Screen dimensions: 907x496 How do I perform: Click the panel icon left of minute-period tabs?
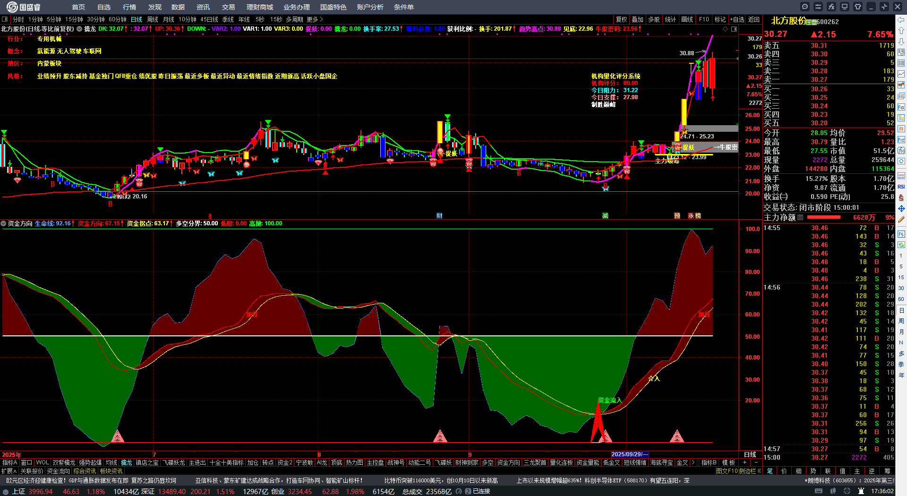(x=5, y=19)
